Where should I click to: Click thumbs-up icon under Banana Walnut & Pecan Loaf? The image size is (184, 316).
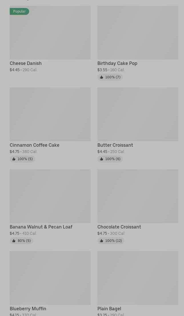pyautogui.click(x=14, y=241)
